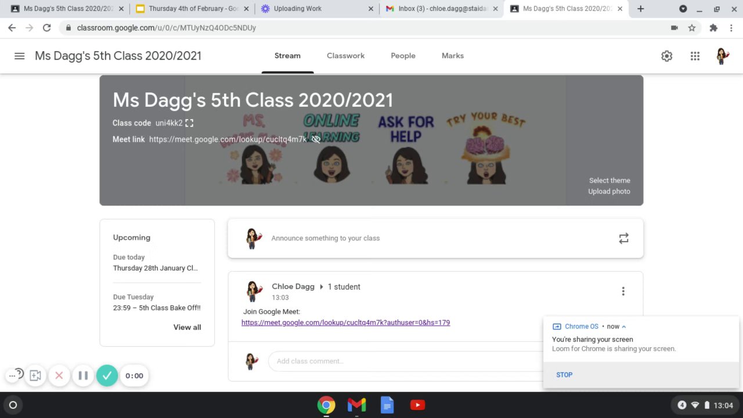The height and width of the screenshot is (418, 743).
Task: Switch to the Marks tab
Action: coord(453,56)
